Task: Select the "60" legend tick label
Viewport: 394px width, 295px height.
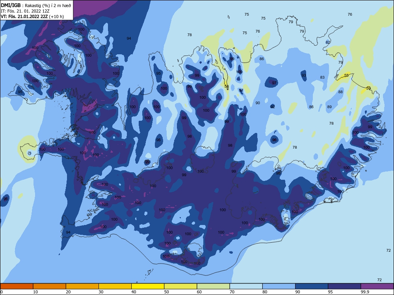Action: pyautogui.click(x=199, y=292)
